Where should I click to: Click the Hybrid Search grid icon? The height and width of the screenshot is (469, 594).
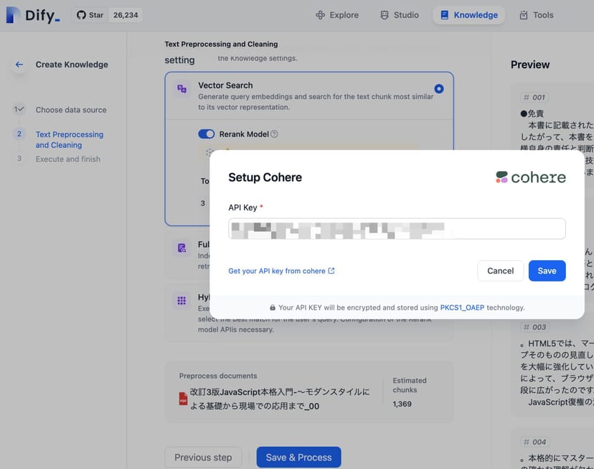click(x=182, y=300)
